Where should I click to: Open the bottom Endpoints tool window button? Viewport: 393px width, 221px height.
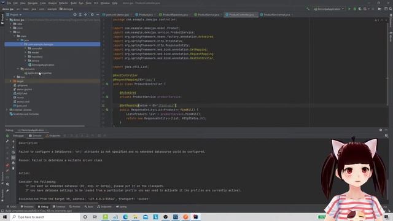coord(104,207)
